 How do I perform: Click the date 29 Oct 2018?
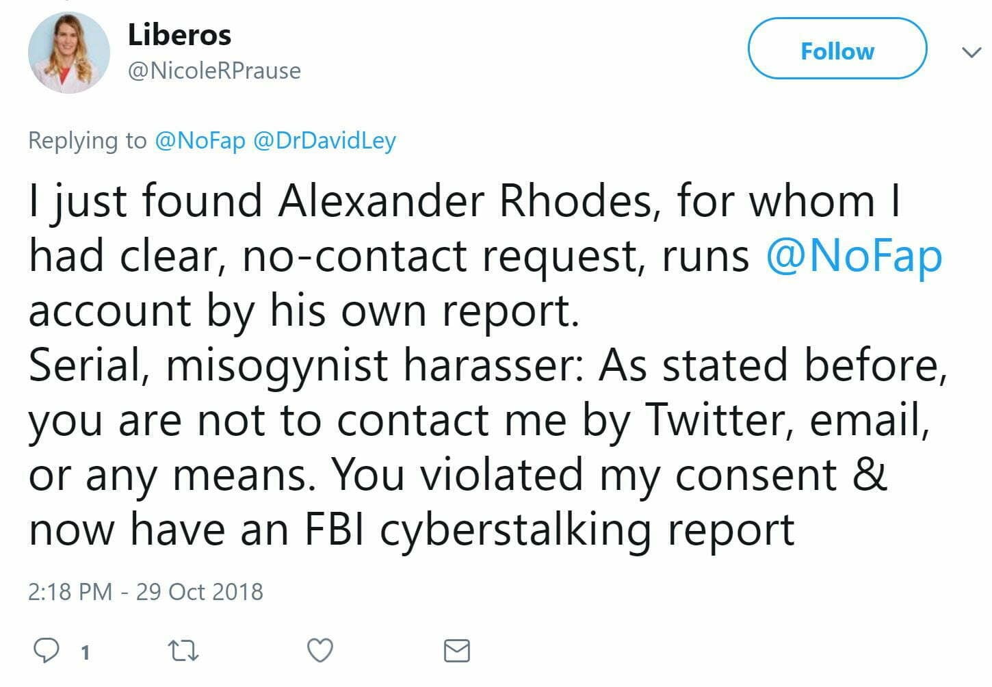coord(199,591)
